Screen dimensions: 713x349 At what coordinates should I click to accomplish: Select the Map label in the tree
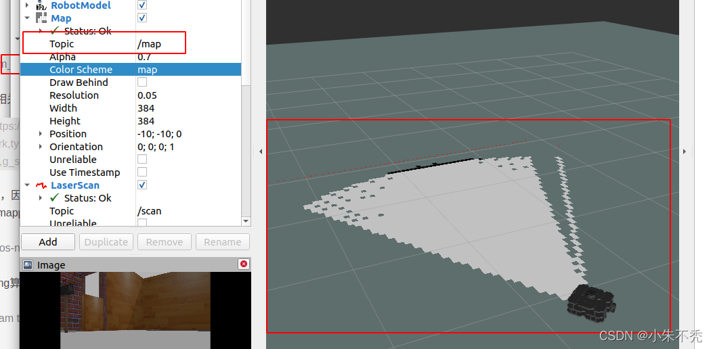(61, 18)
